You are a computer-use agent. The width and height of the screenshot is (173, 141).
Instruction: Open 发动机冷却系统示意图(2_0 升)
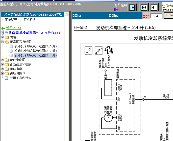36,46
